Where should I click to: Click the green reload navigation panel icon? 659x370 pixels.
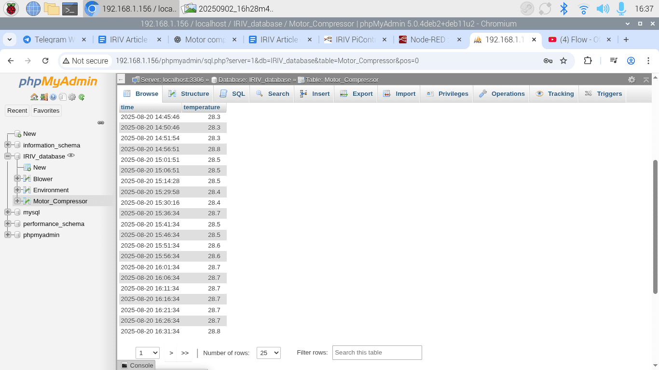click(x=82, y=97)
